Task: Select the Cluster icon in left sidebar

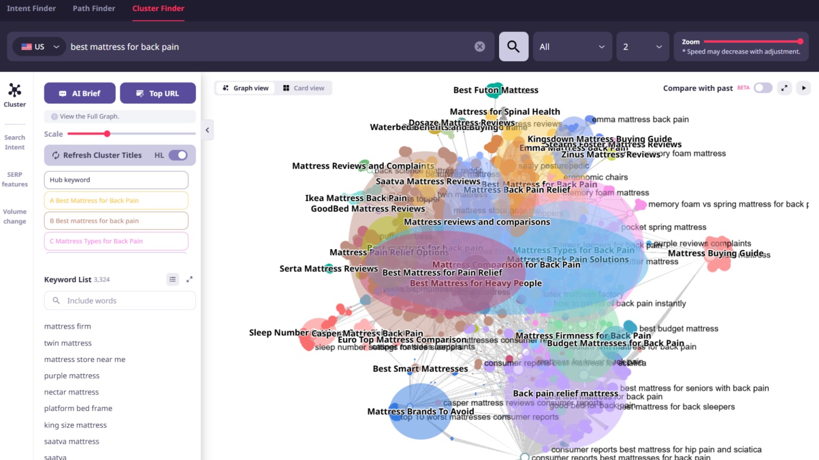Action: [x=14, y=92]
